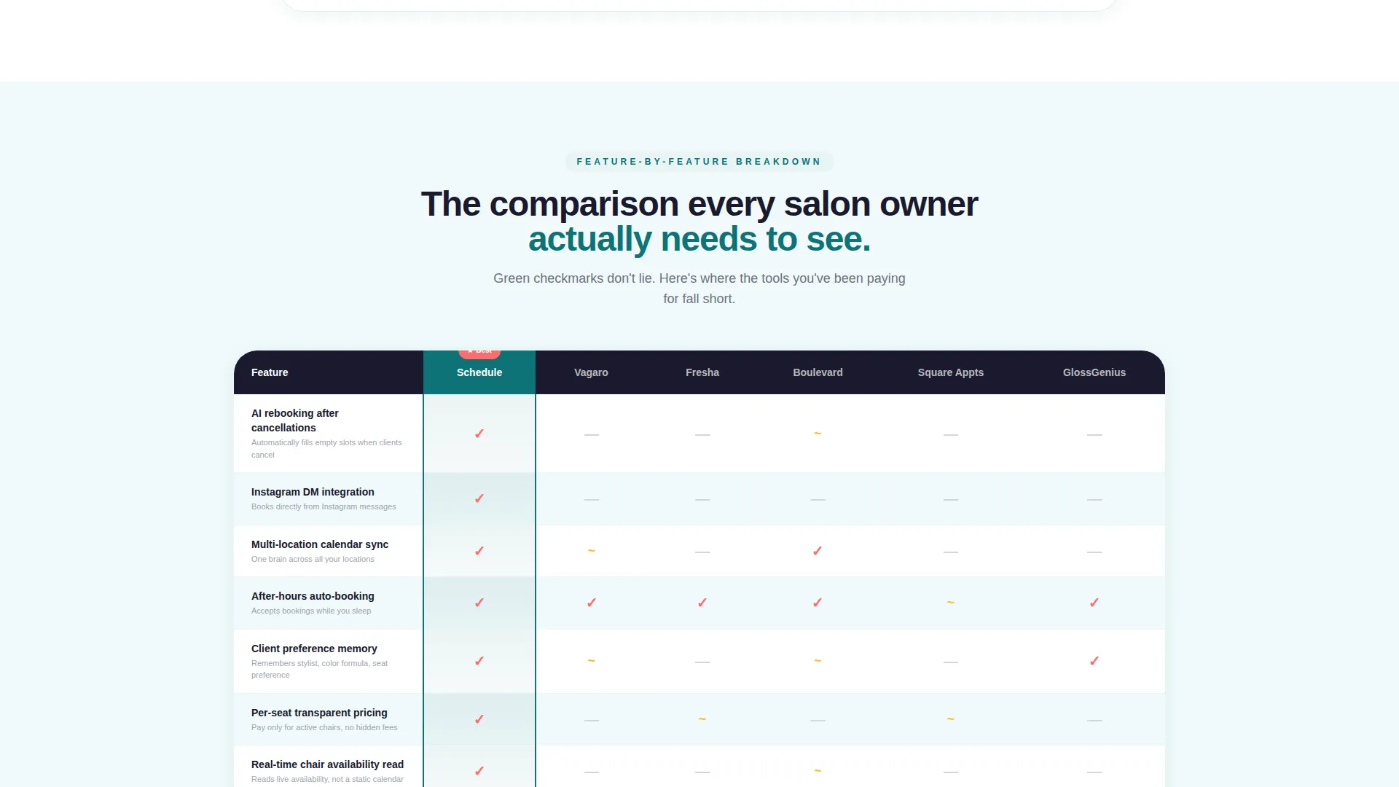Click 'Books directly from Instagram messages' description
The width and height of the screenshot is (1399, 787).
(x=324, y=506)
